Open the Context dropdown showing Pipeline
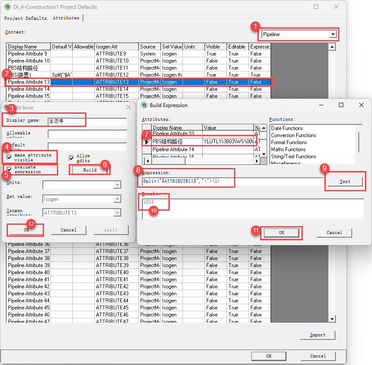 pos(333,34)
